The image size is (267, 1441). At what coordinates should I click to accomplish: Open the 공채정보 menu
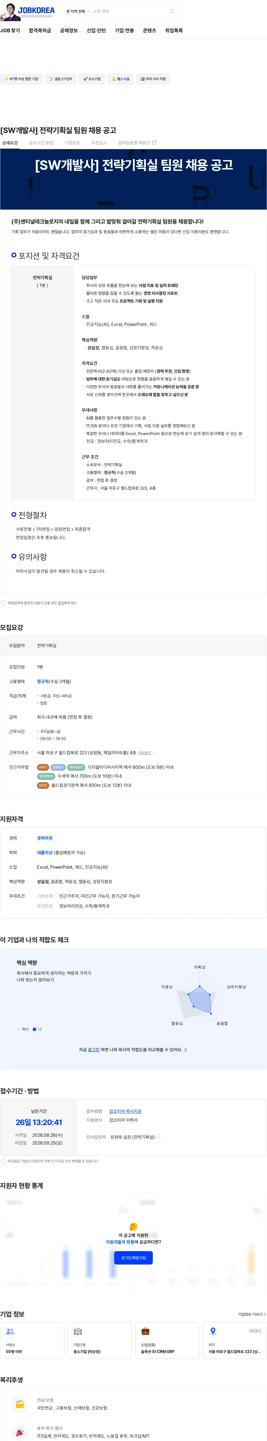69,31
